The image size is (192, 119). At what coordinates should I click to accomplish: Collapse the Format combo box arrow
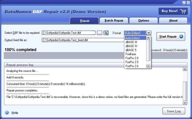pos(149,33)
